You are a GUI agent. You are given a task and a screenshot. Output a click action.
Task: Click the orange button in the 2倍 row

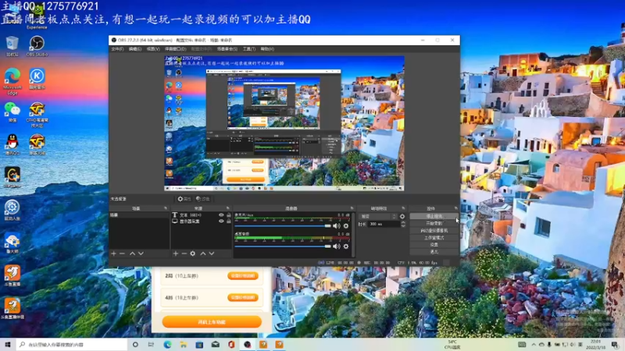(x=243, y=276)
